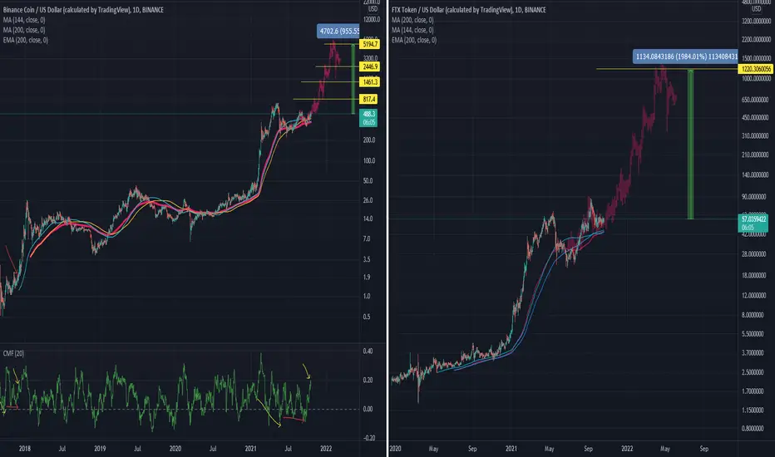Image resolution: width=775 pixels, height=457 pixels.
Task: Click the 1.7000000 FTX price axis value
Action: pyautogui.click(x=753, y=391)
